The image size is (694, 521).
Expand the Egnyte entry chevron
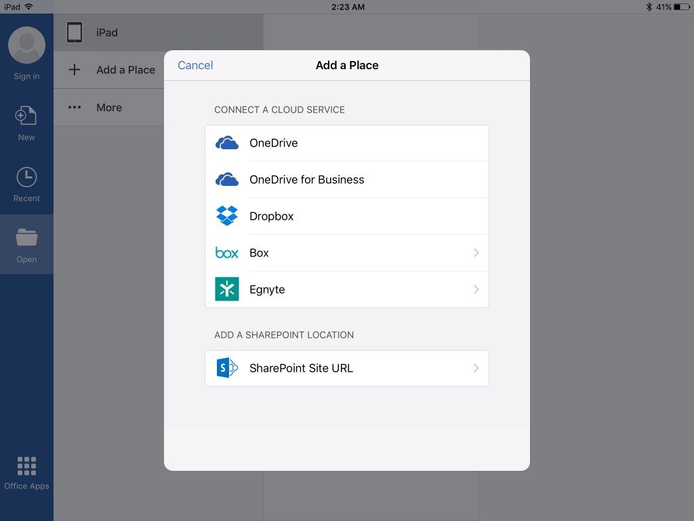pos(476,289)
